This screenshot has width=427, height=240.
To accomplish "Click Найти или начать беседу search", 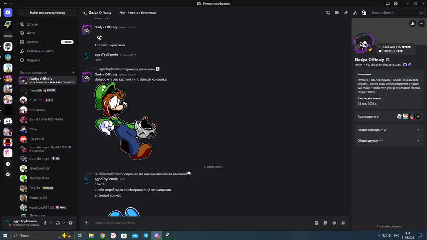I will (47, 13).
